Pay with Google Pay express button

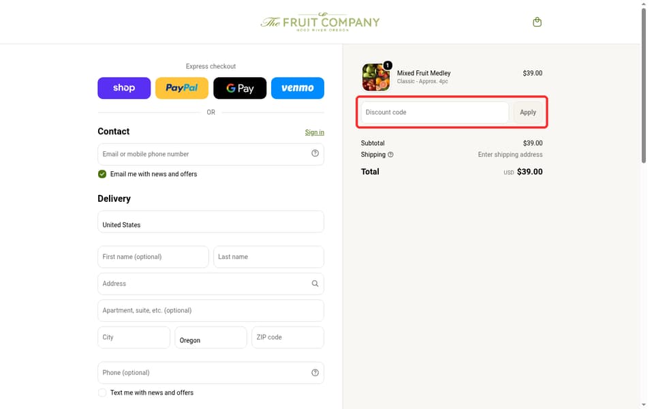point(240,88)
